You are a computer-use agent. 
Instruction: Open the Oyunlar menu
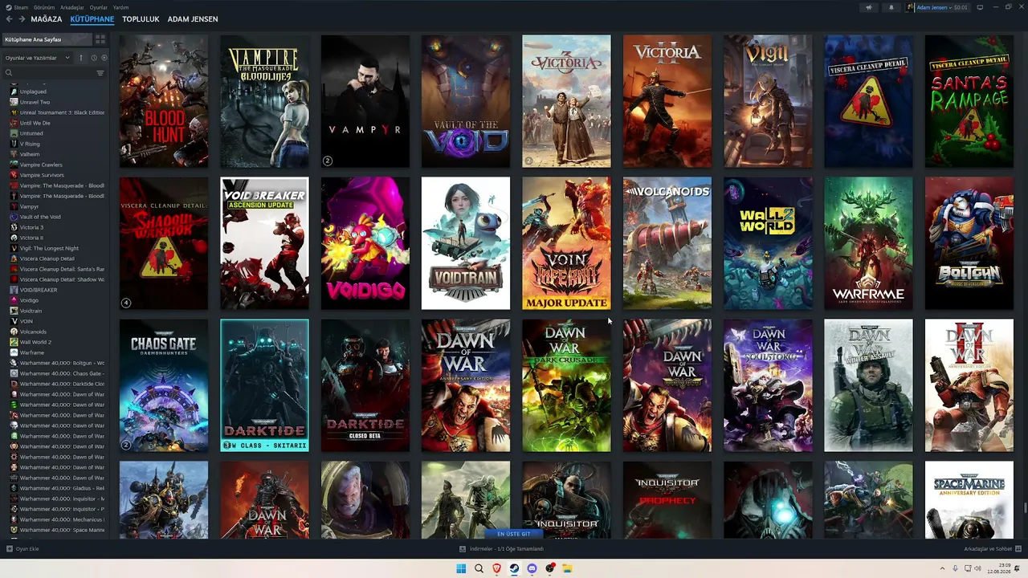(98, 7)
